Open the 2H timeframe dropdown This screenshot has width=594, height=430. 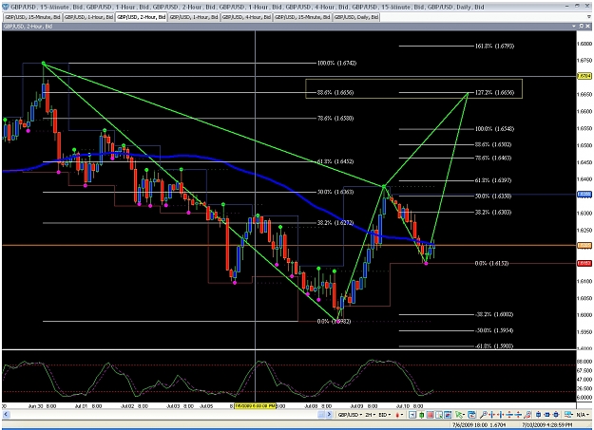click(370, 415)
